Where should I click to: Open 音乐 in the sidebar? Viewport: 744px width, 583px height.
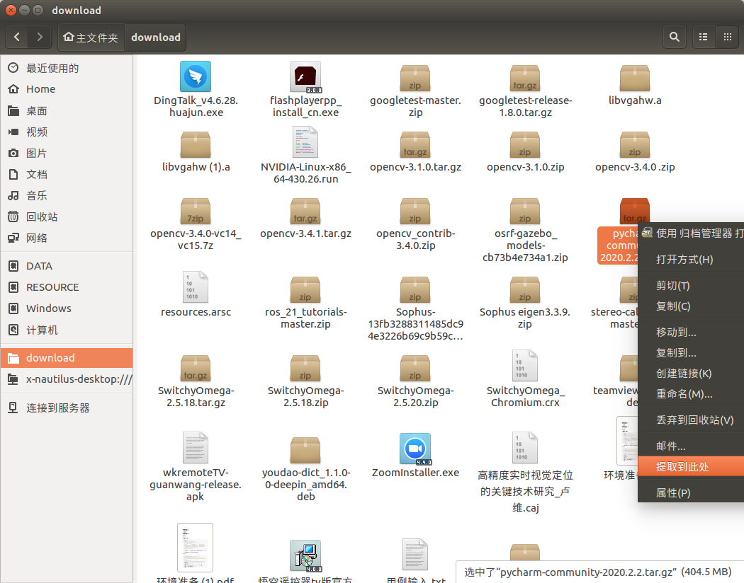click(67, 195)
